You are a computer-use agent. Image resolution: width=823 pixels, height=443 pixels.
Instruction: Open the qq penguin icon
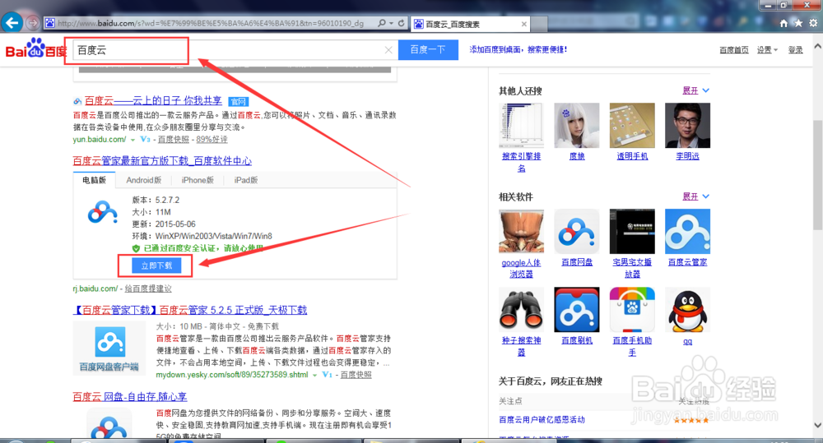coord(687,309)
